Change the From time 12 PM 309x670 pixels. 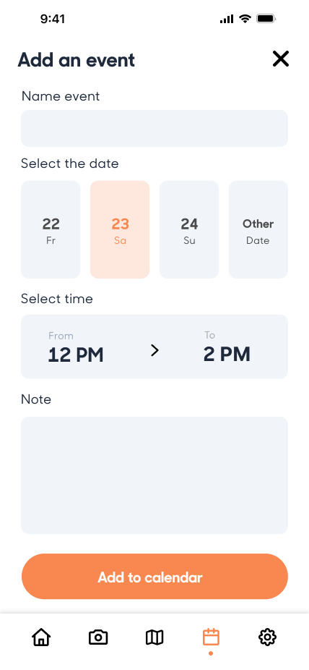(75, 348)
